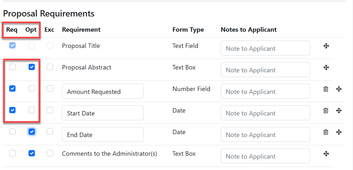Viewport: 353px width, 170px height.
Task: Click Note to Applicant field for Start Date
Action: (265, 113)
